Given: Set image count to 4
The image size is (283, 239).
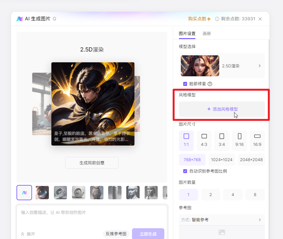Looking at the screenshot, I should click(233, 195).
